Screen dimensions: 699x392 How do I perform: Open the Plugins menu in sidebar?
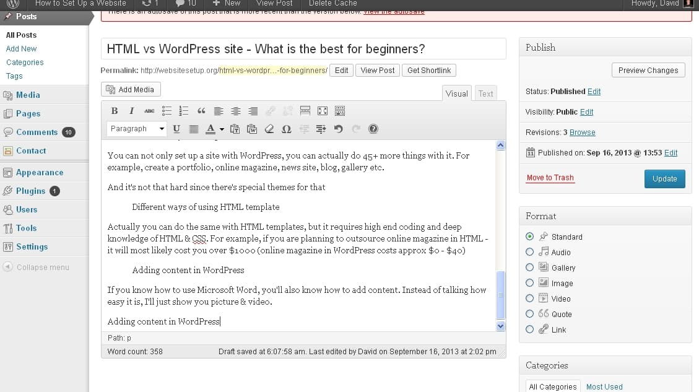pyautogui.click(x=30, y=191)
